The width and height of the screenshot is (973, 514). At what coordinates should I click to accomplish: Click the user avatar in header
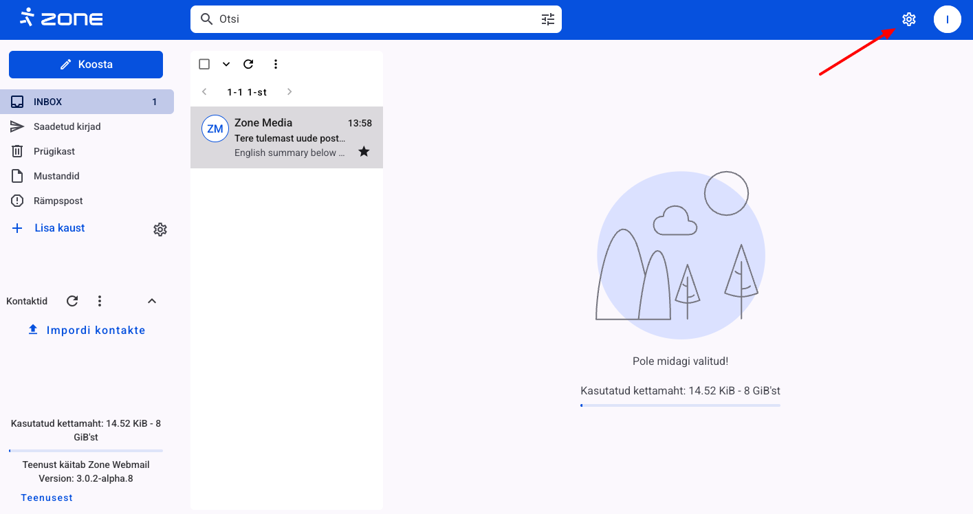pyautogui.click(x=947, y=19)
